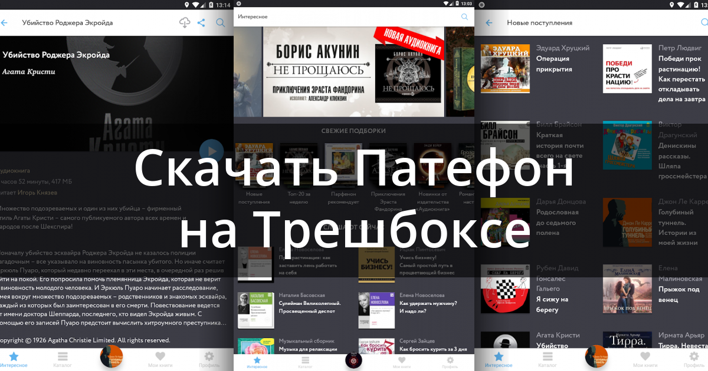Viewport: 708px width, 371px height.
Task: Tap the author name Агата Кристи
Action: 29,72
